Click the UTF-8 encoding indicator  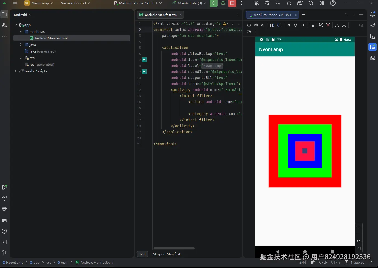336,263
